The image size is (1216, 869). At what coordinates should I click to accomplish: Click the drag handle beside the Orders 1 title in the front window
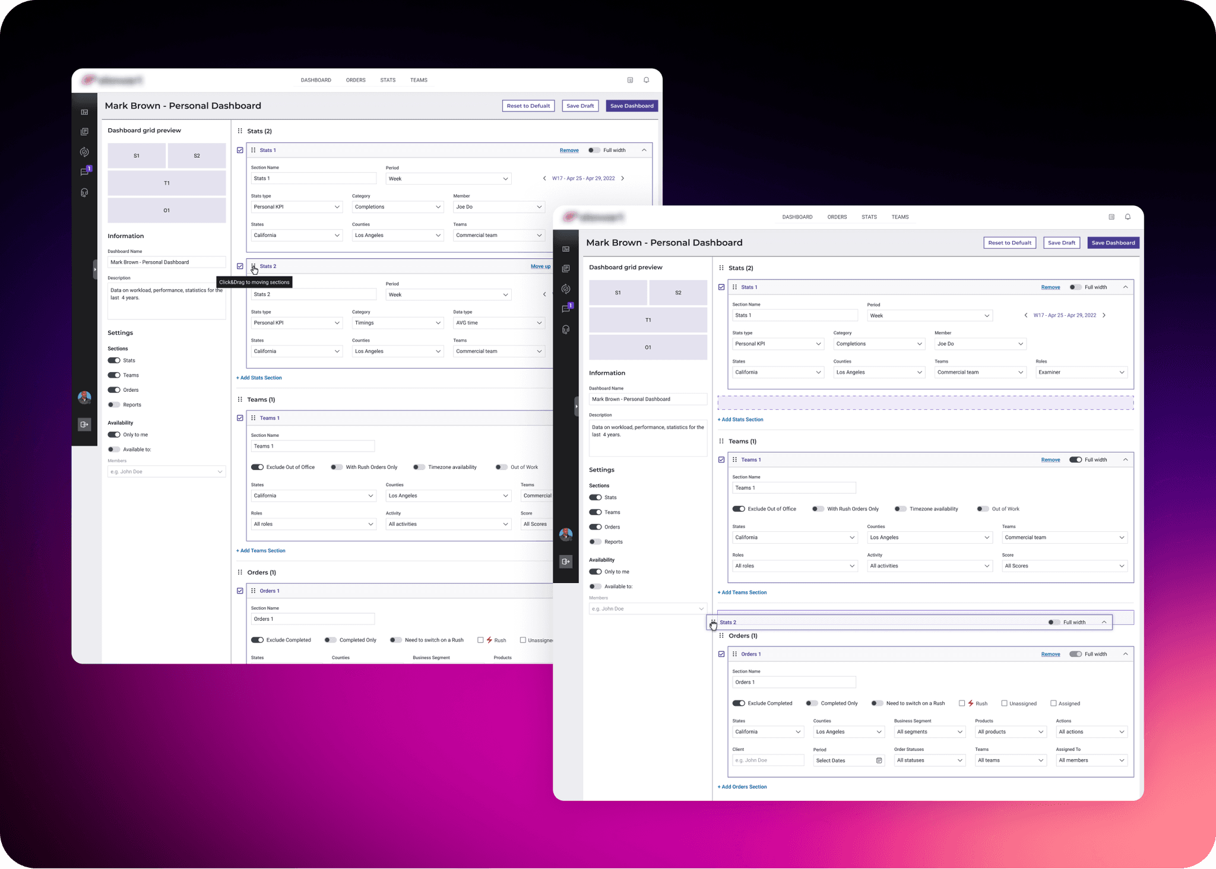(x=734, y=654)
